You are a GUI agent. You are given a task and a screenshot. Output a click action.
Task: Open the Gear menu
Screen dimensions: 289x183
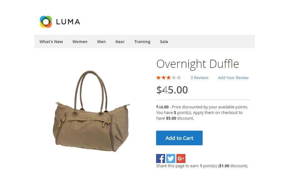(x=120, y=42)
